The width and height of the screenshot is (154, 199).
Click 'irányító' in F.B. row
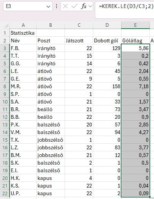point(50,48)
